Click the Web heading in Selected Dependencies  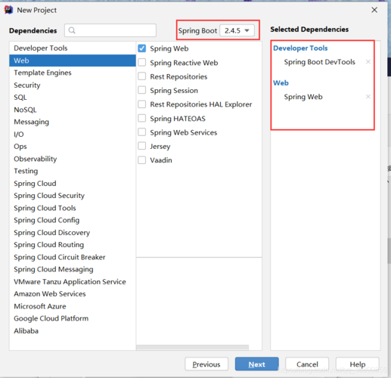tap(281, 82)
